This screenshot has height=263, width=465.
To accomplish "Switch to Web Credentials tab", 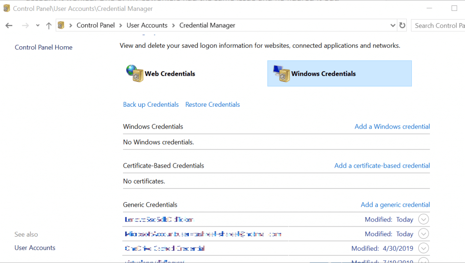I will 170,74.
